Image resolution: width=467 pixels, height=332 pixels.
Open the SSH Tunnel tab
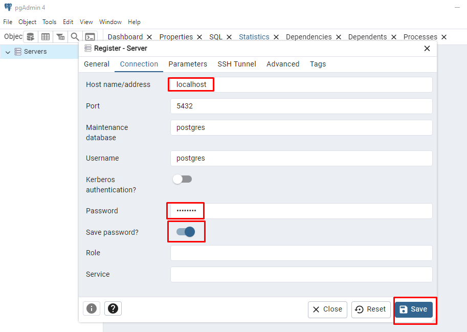click(x=237, y=64)
